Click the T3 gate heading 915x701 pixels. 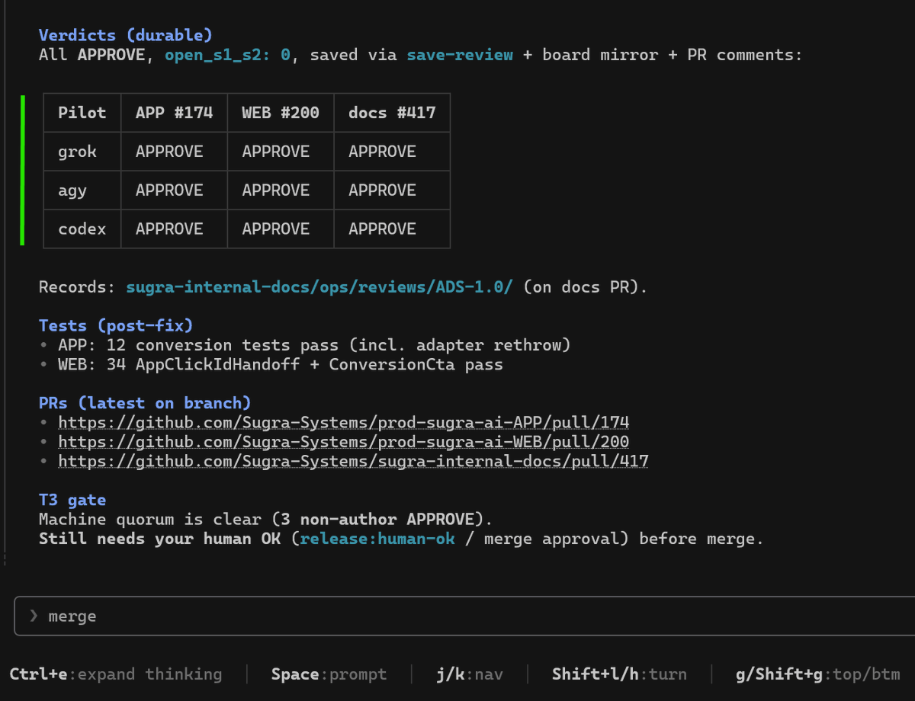72,500
